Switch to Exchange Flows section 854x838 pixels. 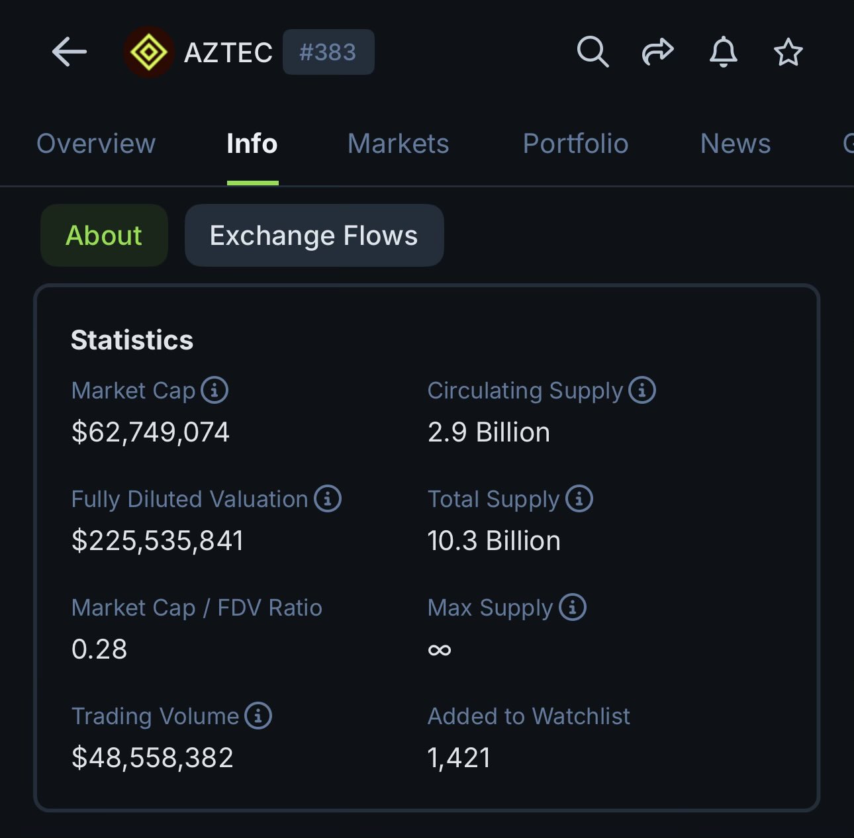pyautogui.click(x=314, y=236)
